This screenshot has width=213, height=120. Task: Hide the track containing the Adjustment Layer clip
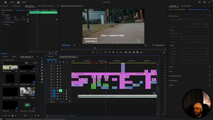pyautogui.click(x=60, y=82)
